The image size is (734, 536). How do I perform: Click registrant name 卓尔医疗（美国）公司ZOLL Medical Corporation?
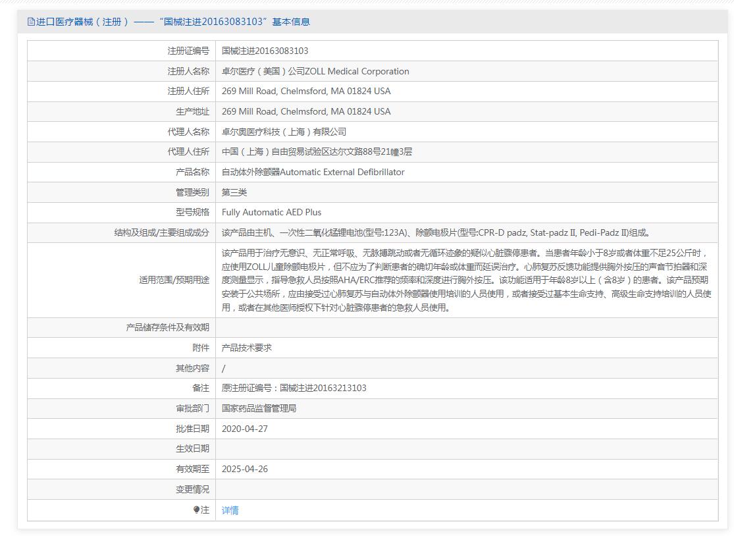(315, 71)
